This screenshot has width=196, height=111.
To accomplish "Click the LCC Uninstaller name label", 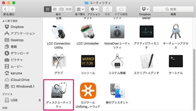I will pyautogui.click(x=88, y=43).
